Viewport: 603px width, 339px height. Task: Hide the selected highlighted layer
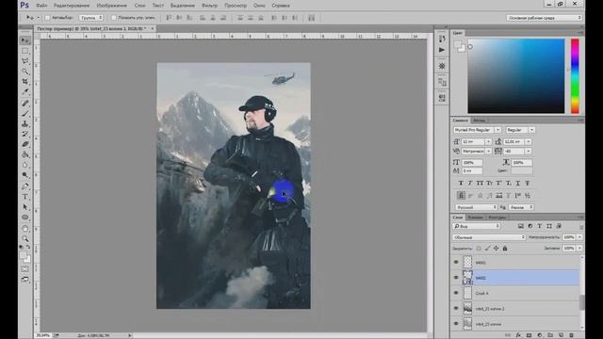point(456,278)
